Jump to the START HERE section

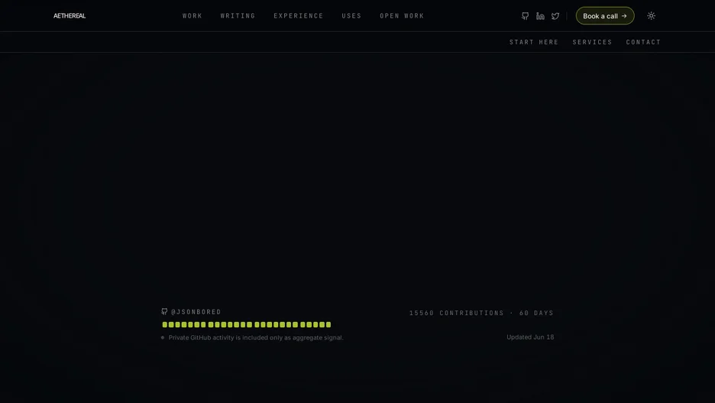(x=533, y=42)
